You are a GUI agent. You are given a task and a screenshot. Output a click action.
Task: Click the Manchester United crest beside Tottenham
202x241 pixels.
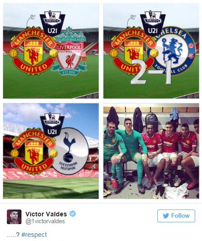33,151
